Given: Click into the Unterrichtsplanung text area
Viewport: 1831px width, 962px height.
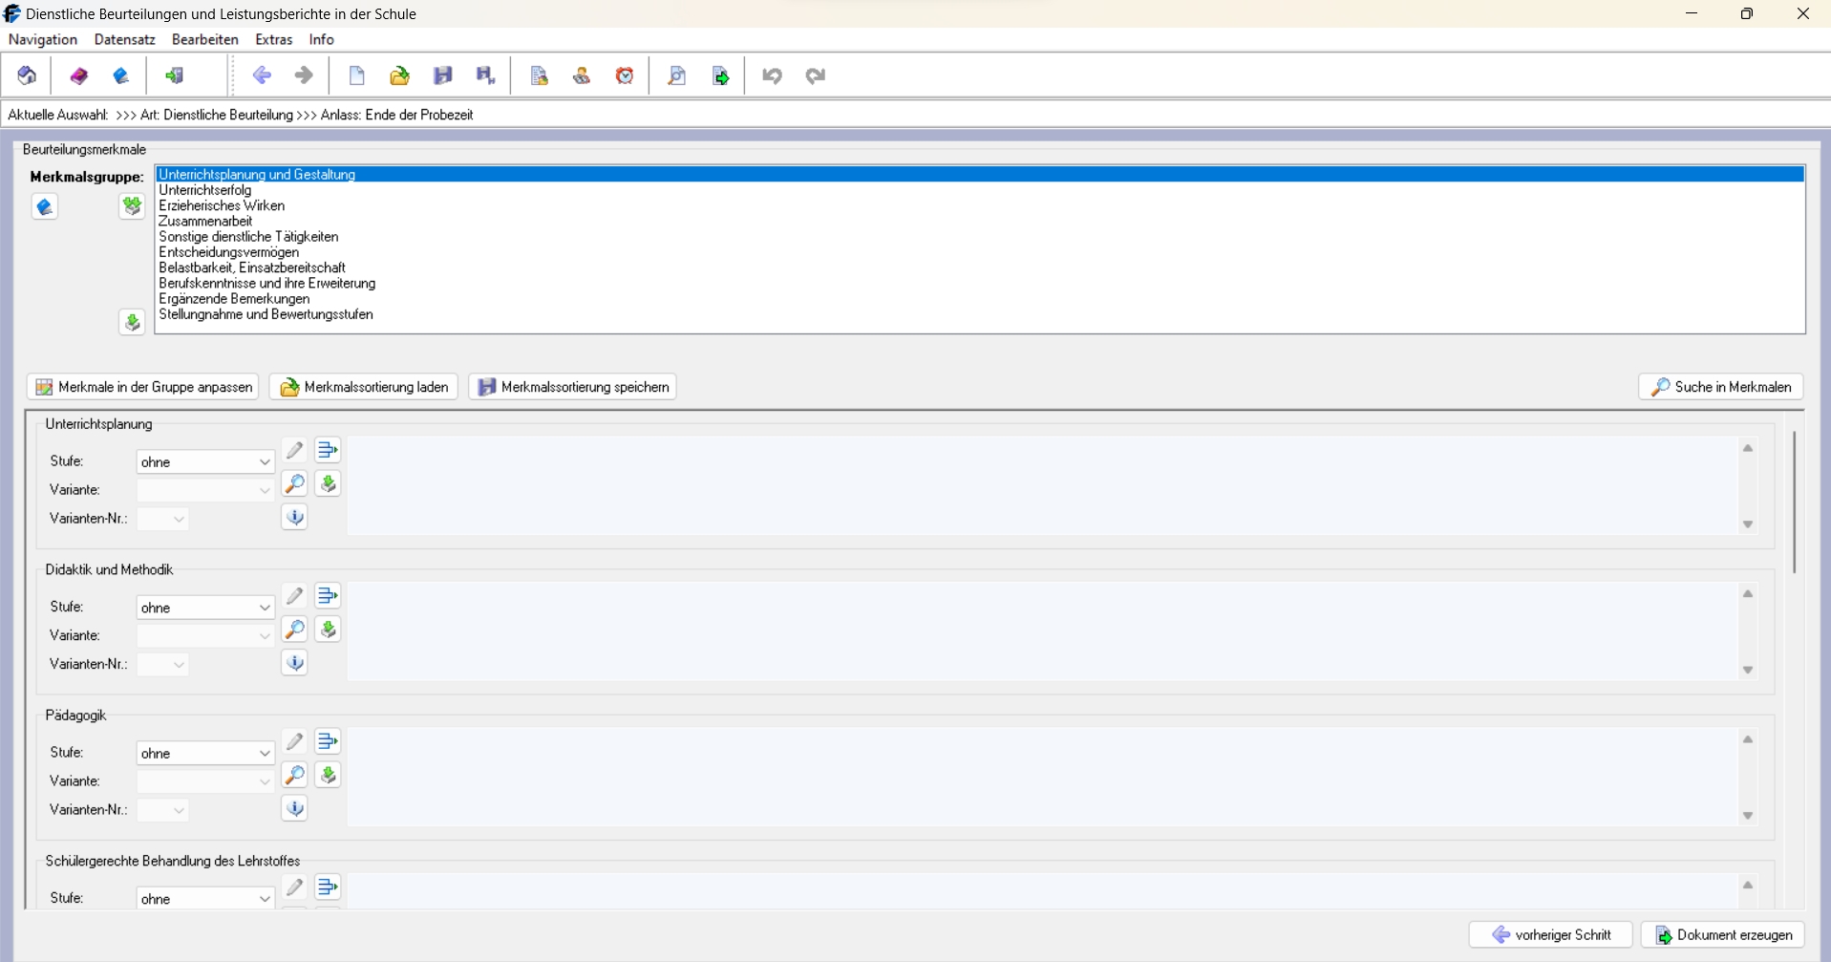Looking at the screenshot, I should (1042, 486).
